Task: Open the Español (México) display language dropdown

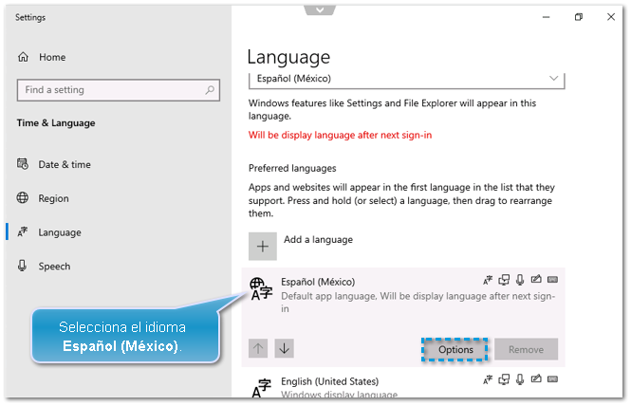Action: click(407, 79)
